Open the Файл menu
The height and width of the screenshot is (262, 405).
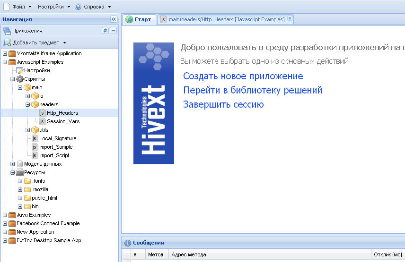click(18, 7)
